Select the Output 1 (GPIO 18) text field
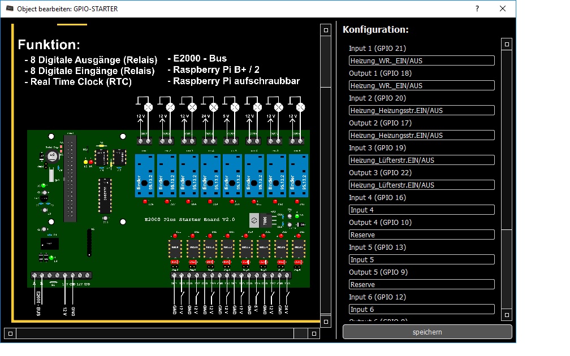 [x=422, y=86]
